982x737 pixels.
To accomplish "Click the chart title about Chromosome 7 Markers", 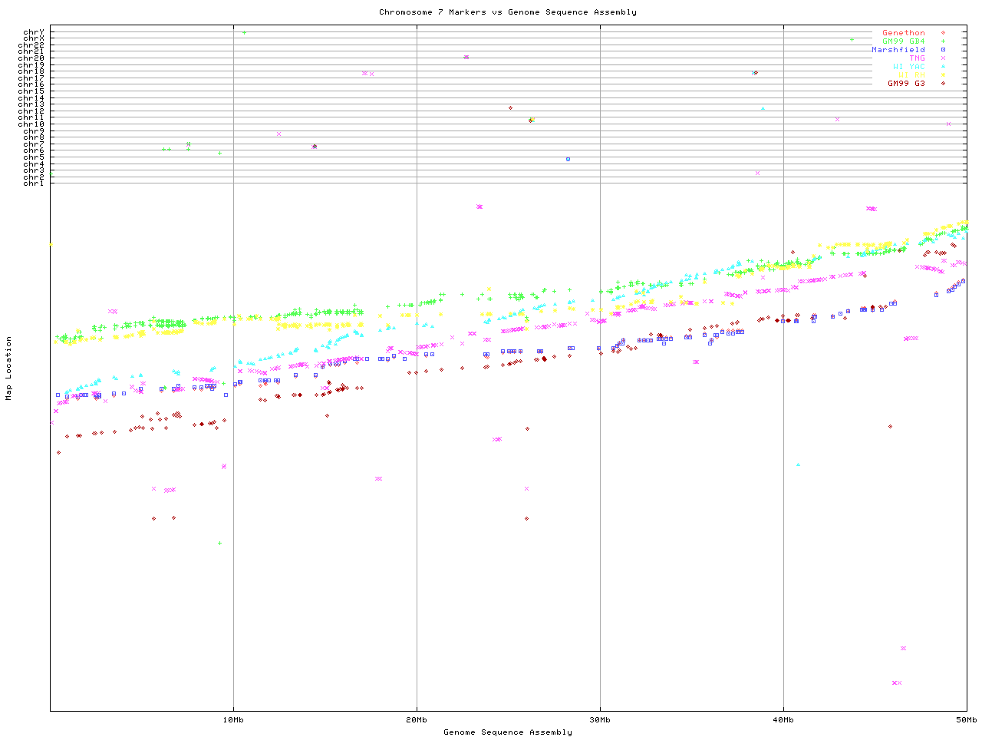I will click(x=507, y=12).
